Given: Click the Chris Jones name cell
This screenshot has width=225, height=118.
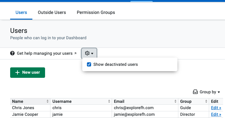Looking at the screenshot, I should tap(30, 108).
